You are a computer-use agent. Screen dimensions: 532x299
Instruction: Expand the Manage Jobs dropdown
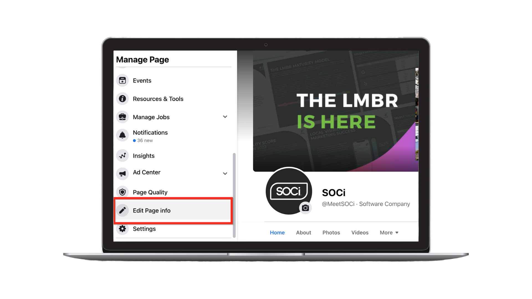[226, 117]
